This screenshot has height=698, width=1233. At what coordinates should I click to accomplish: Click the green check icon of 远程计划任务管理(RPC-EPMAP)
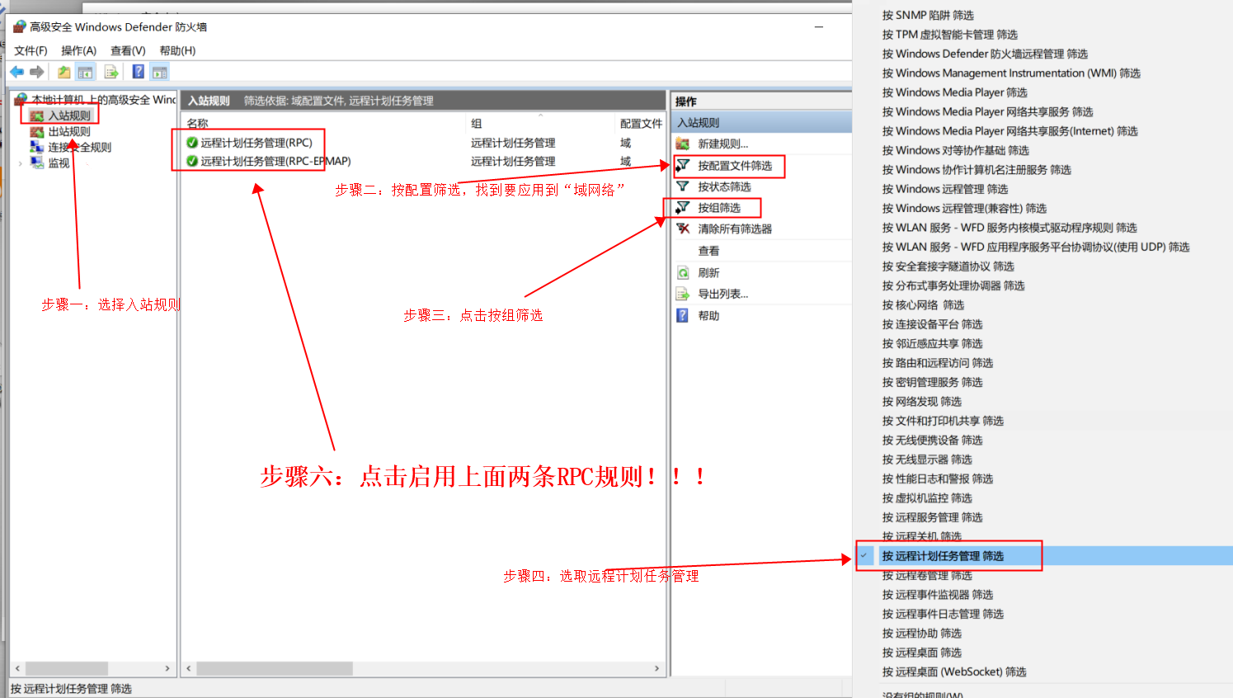(192, 161)
